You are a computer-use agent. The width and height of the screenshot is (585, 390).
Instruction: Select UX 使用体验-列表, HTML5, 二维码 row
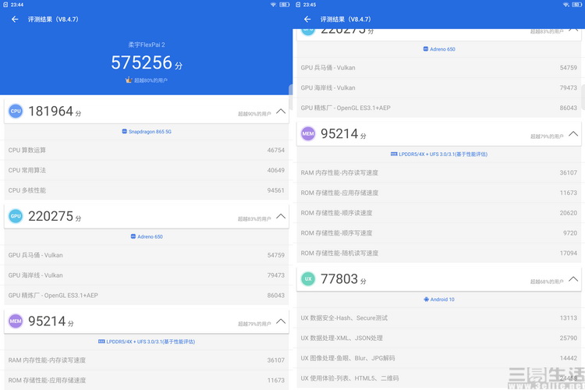438,378
